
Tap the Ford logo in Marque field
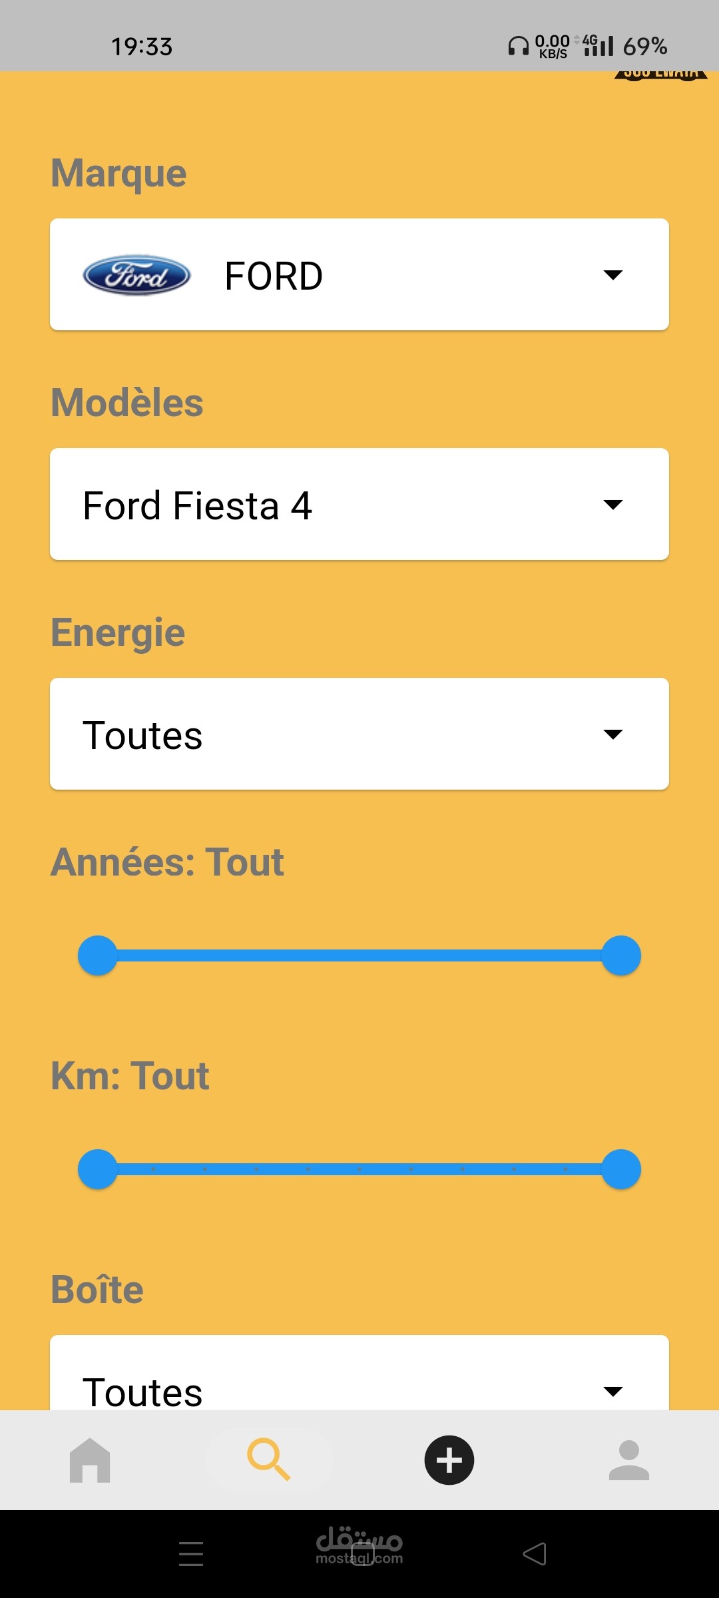pos(136,275)
